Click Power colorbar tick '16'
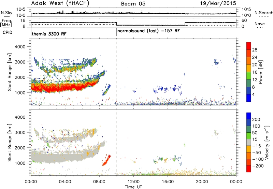Viewport: 273px width, 189px height. [x=255, y=72]
